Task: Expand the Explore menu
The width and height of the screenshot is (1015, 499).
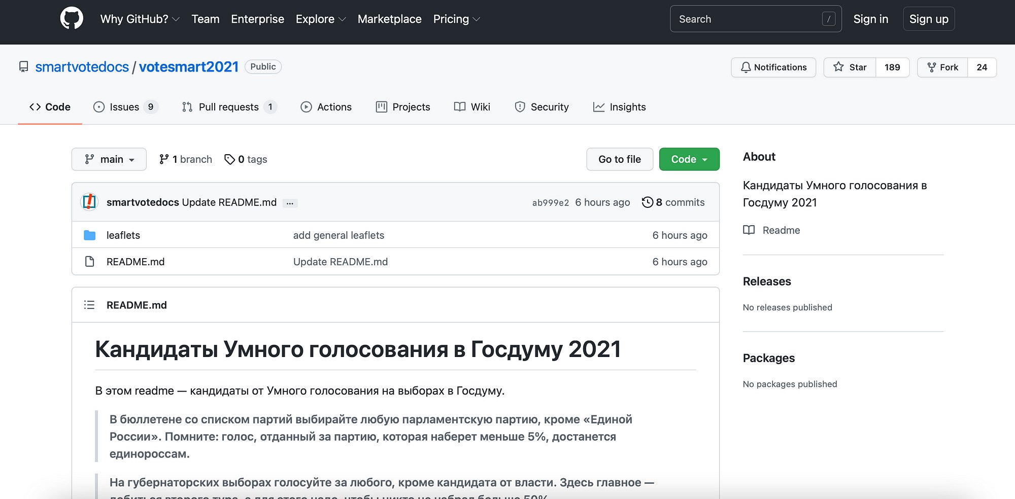Action: (x=321, y=19)
